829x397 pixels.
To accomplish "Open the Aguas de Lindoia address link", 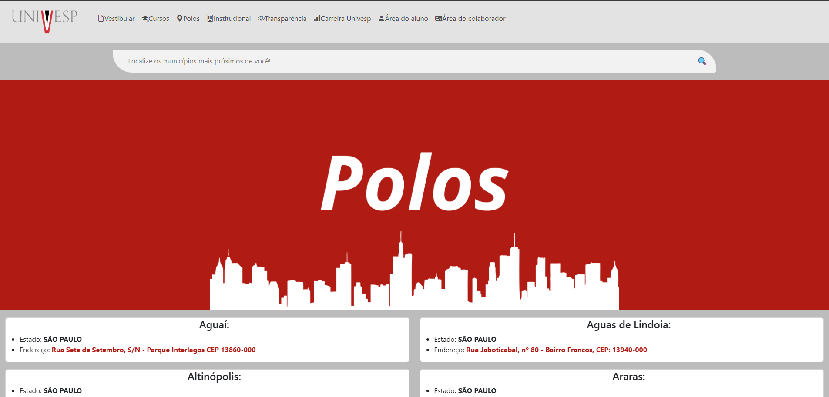I will coord(556,350).
